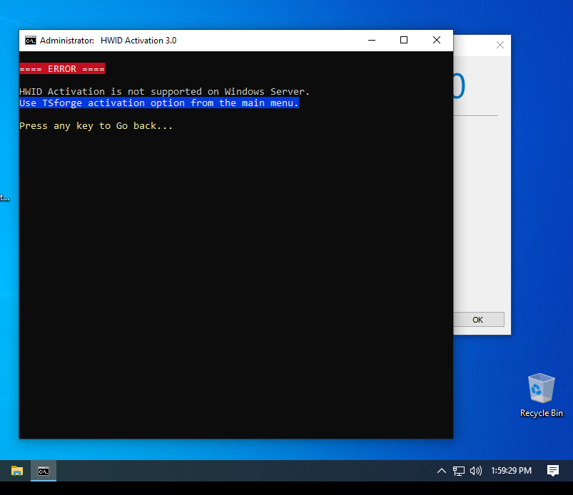Click 'HWID Activation is not supported' line

pyautogui.click(x=164, y=92)
